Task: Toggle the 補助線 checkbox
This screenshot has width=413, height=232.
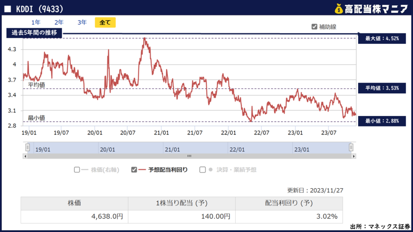Action: coord(314,27)
